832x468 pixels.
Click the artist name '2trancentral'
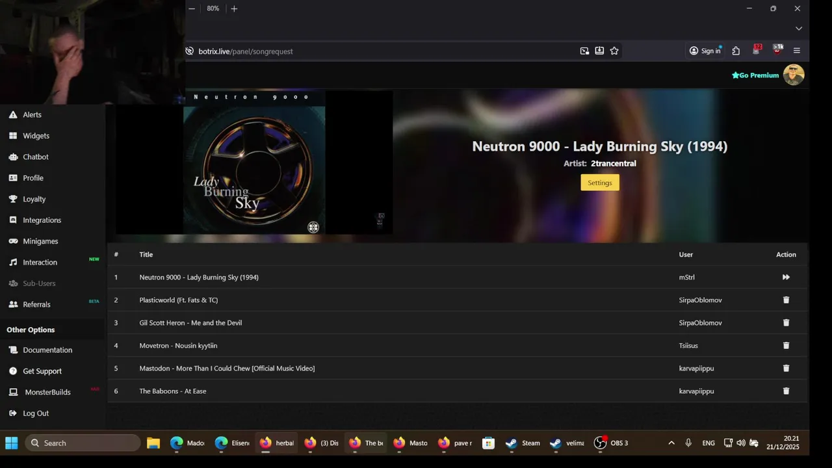click(x=614, y=163)
